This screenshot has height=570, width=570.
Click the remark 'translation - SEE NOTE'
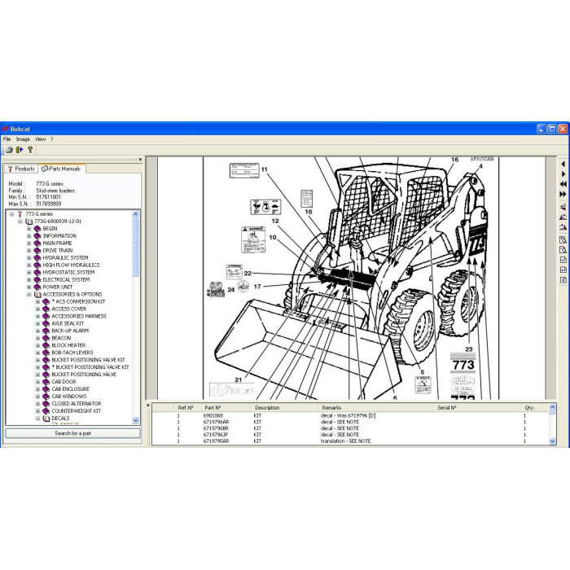(x=346, y=441)
